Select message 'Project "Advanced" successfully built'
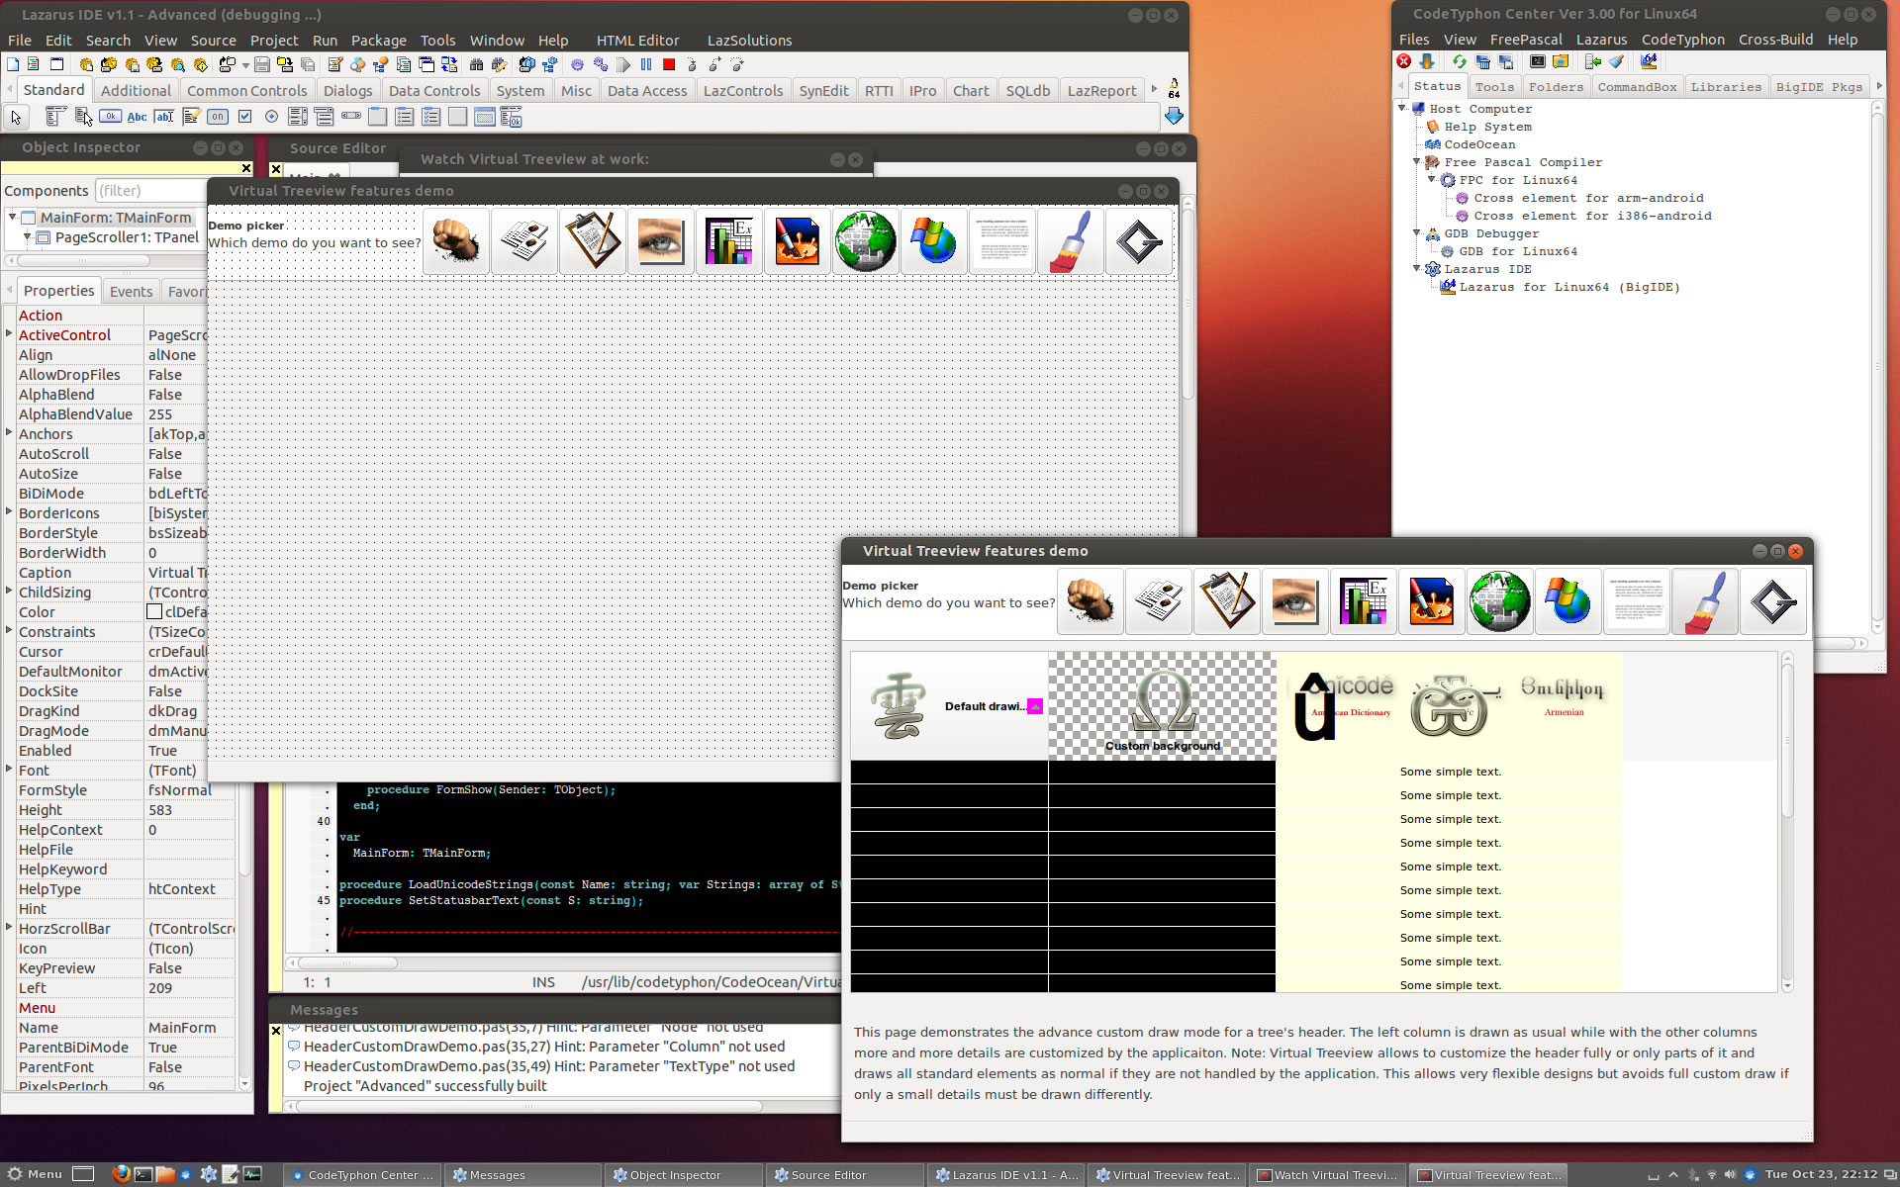The height and width of the screenshot is (1187, 1900). pyautogui.click(x=426, y=1086)
